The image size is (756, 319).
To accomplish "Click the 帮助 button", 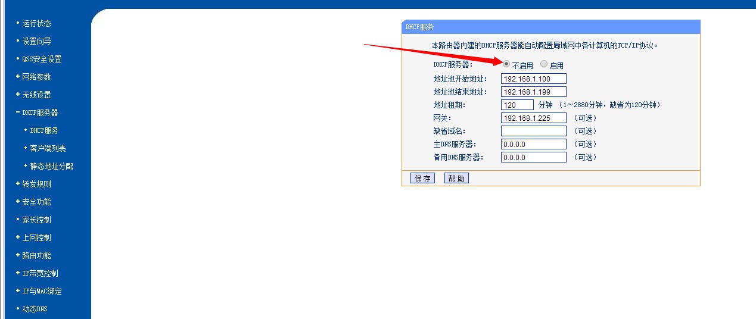I will [456, 179].
